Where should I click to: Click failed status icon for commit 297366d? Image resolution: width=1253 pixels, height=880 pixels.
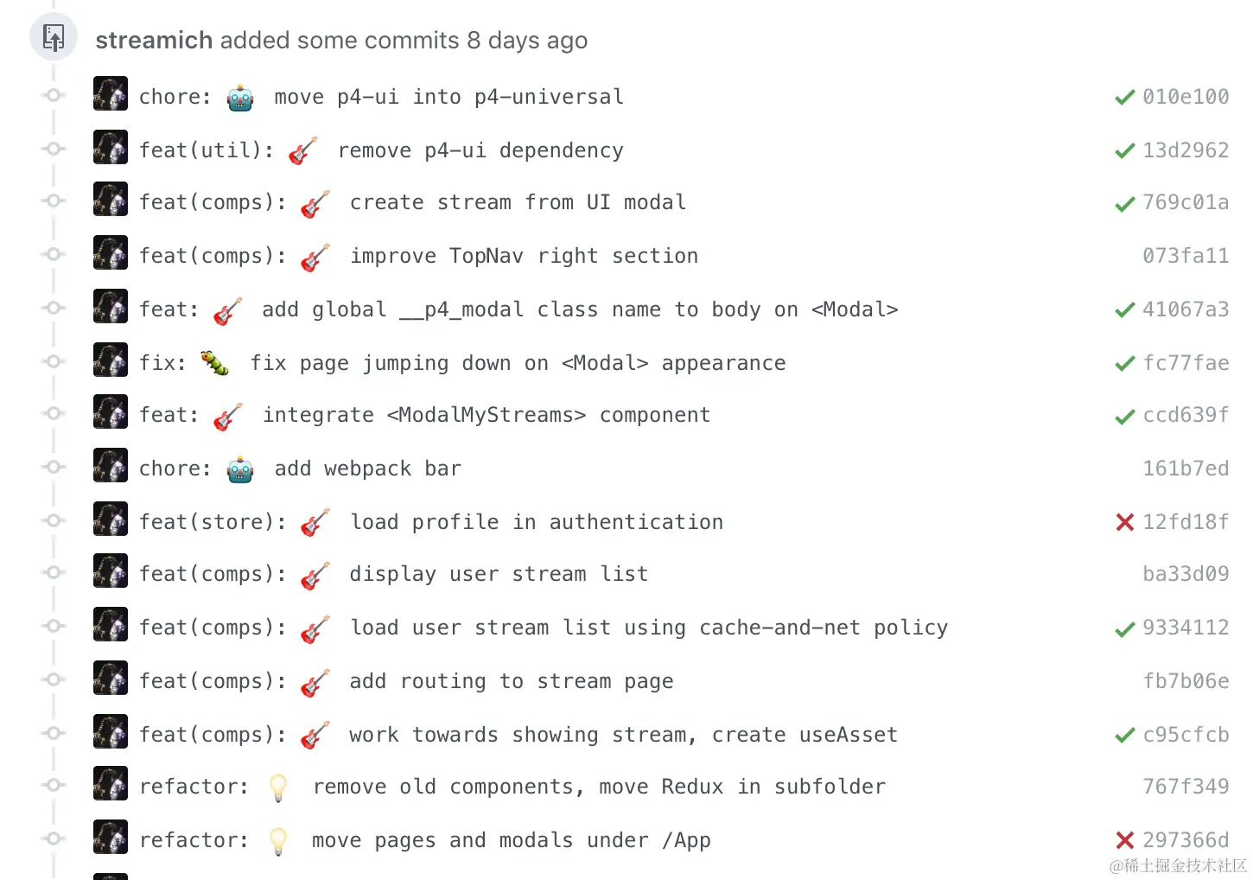coord(1124,840)
